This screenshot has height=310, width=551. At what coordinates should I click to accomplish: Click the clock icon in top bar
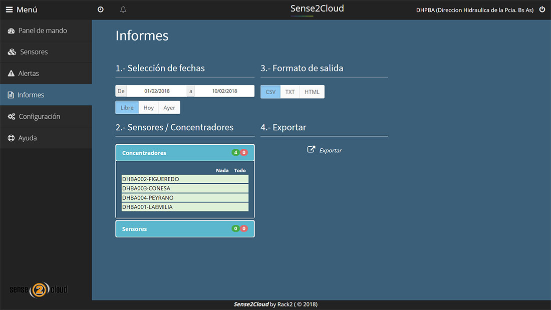point(101,10)
